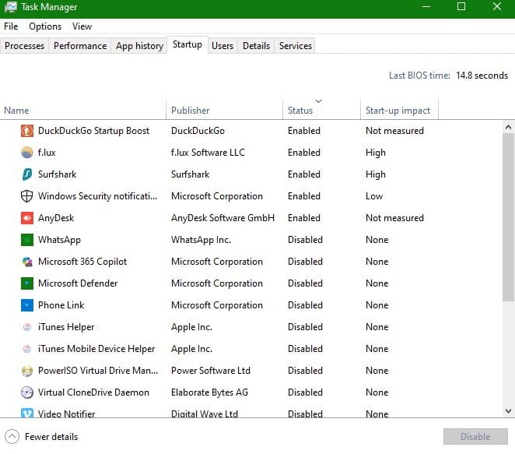Click the Surfshark app icon

27,174
